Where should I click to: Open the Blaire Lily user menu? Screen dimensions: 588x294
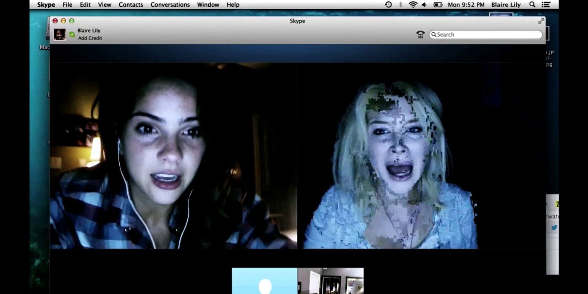click(506, 5)
